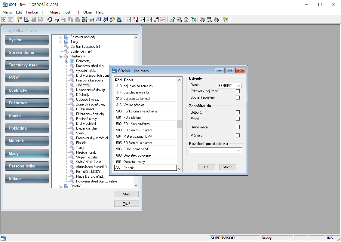Cancel the dialog with Storno
Screen dimensions: 341x242
tap(227, 167)
